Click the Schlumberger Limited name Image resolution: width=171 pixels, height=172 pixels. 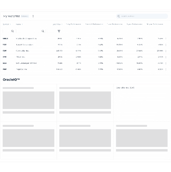[x=26, y=63]
